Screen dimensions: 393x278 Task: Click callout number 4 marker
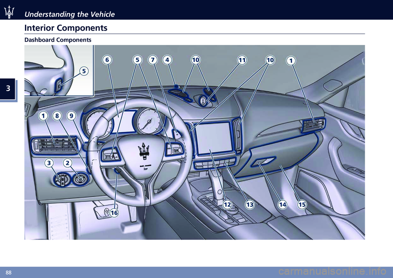pyautogui.click(x=167, y=60)
